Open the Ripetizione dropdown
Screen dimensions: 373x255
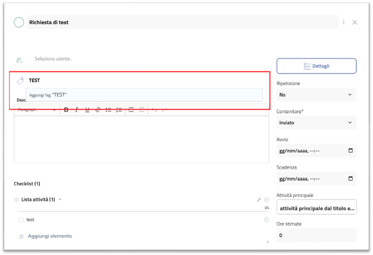(316, 94)
